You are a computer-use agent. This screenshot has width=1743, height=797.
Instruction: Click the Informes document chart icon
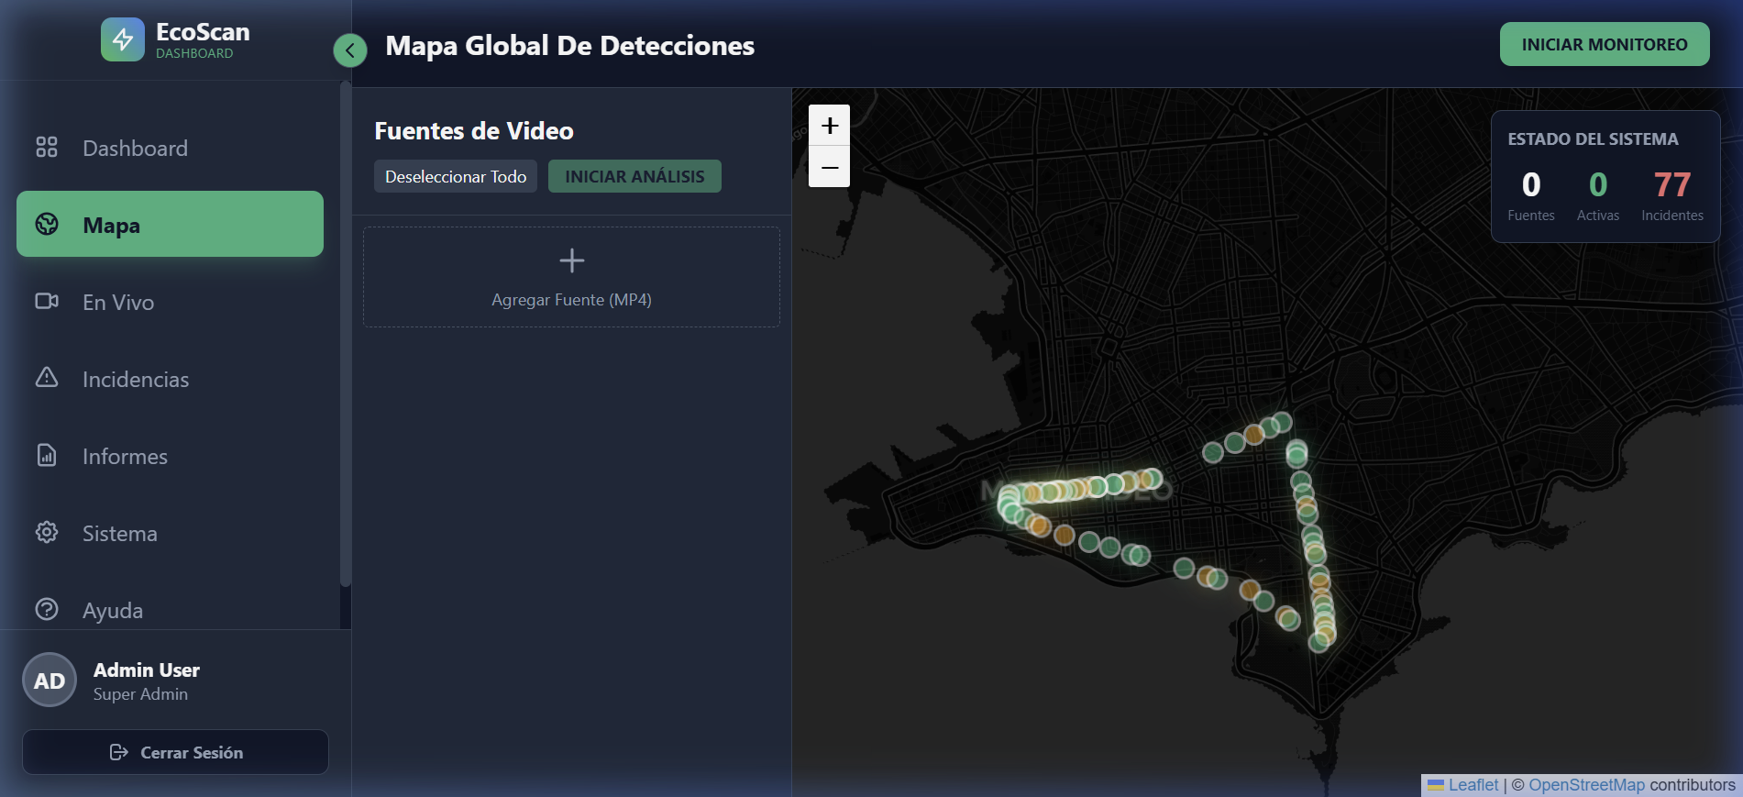pos(47,455)
